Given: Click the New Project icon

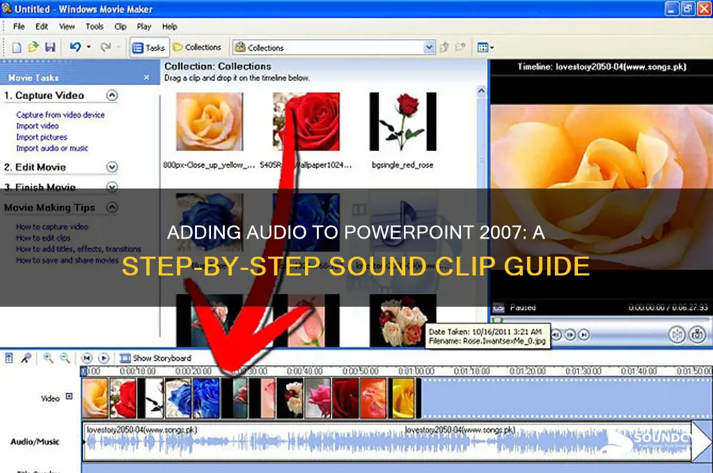Looking at the screenshot, I should [x=17, y=47].
